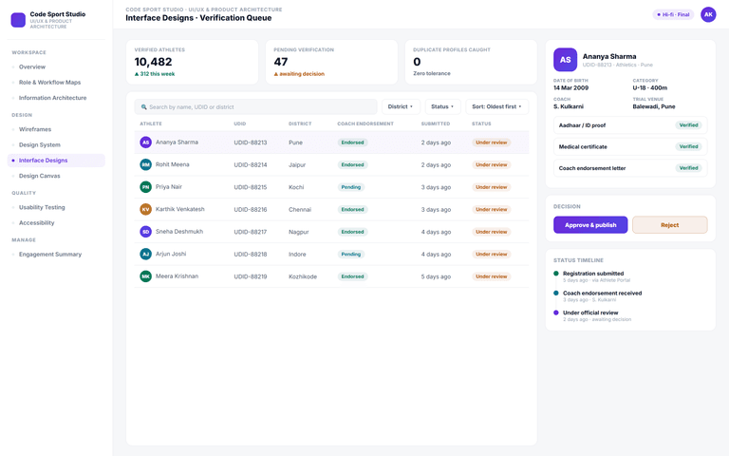
Task: Click the 14 Mar 2009 date of birth
Action: pyautogui.click(x=570, y=88)
